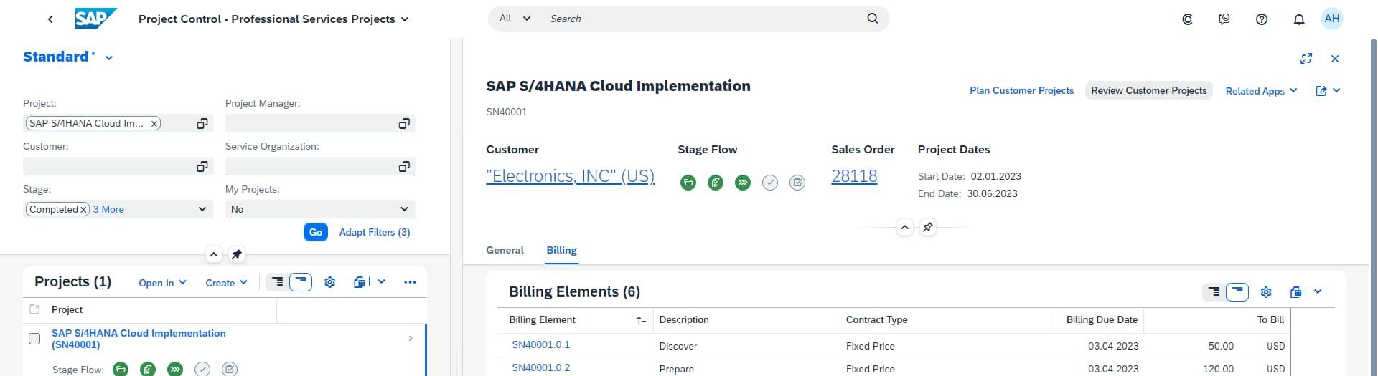Enter full screen for project detail
The width and height of the screenshot is (1378, 376).
1306,59
